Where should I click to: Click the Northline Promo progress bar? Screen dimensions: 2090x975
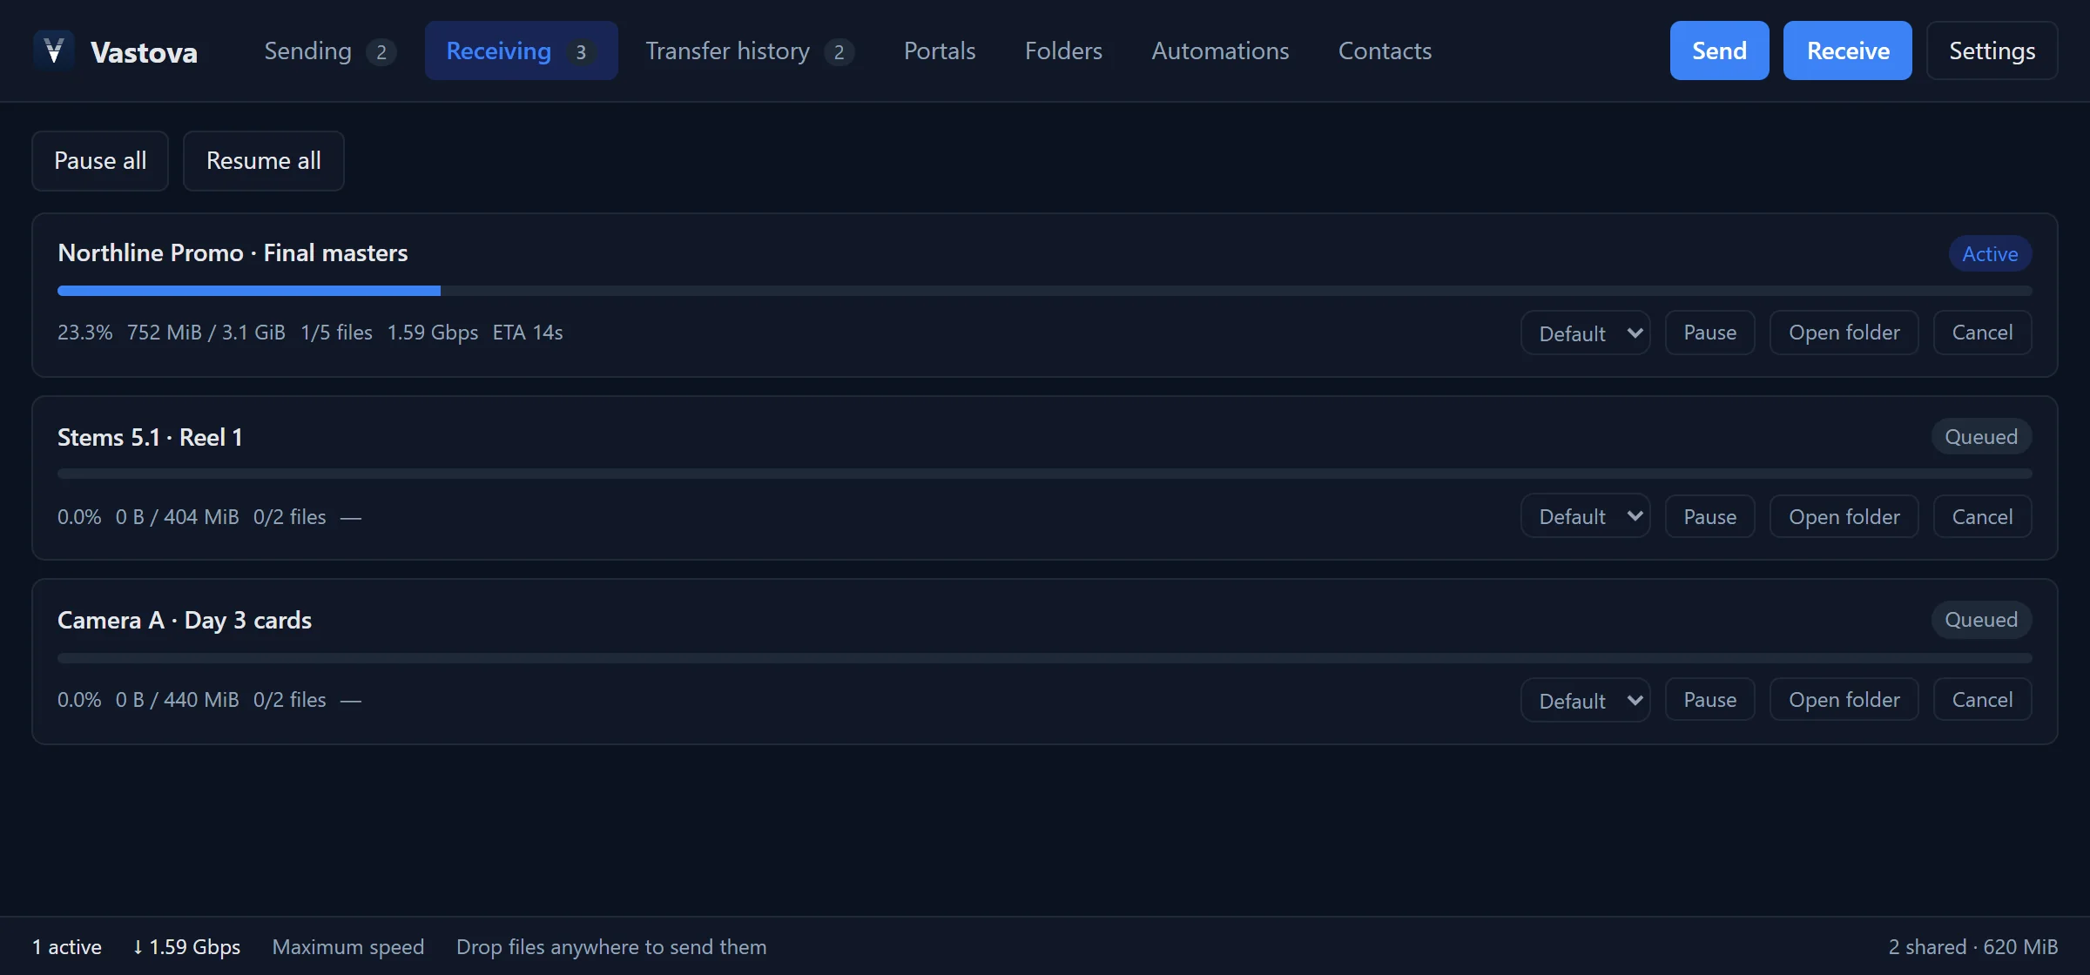pyautogui.click(x=1044, y=291)
